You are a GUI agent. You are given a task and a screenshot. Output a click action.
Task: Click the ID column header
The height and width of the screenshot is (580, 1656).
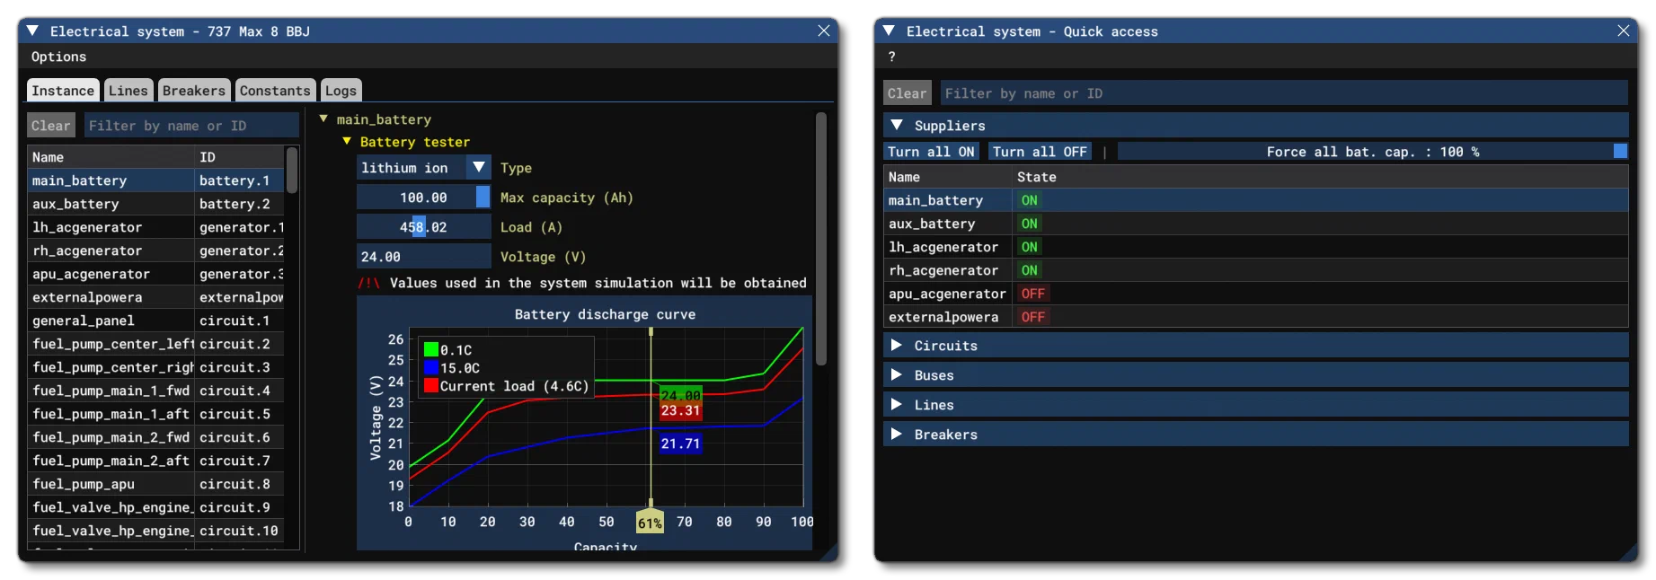[239, 157]
